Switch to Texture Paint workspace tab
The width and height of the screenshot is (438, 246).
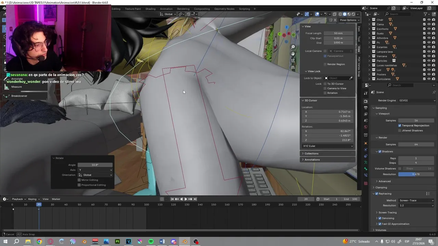coord(133,9)
